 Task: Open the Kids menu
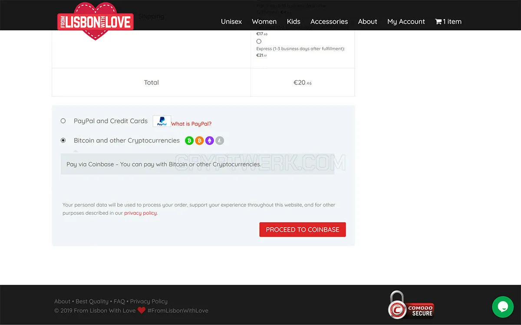(293, 21)
